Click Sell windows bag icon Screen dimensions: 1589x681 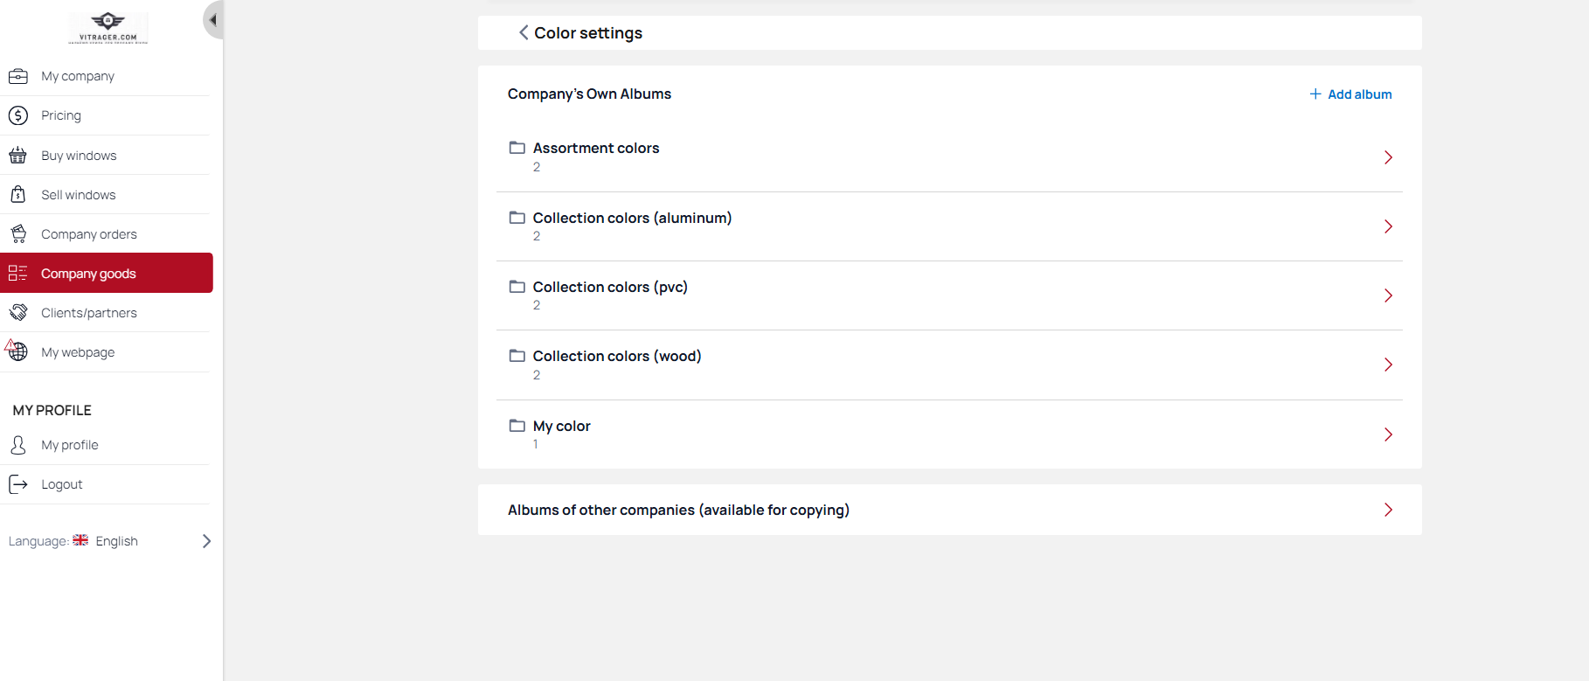click(18, 194)
